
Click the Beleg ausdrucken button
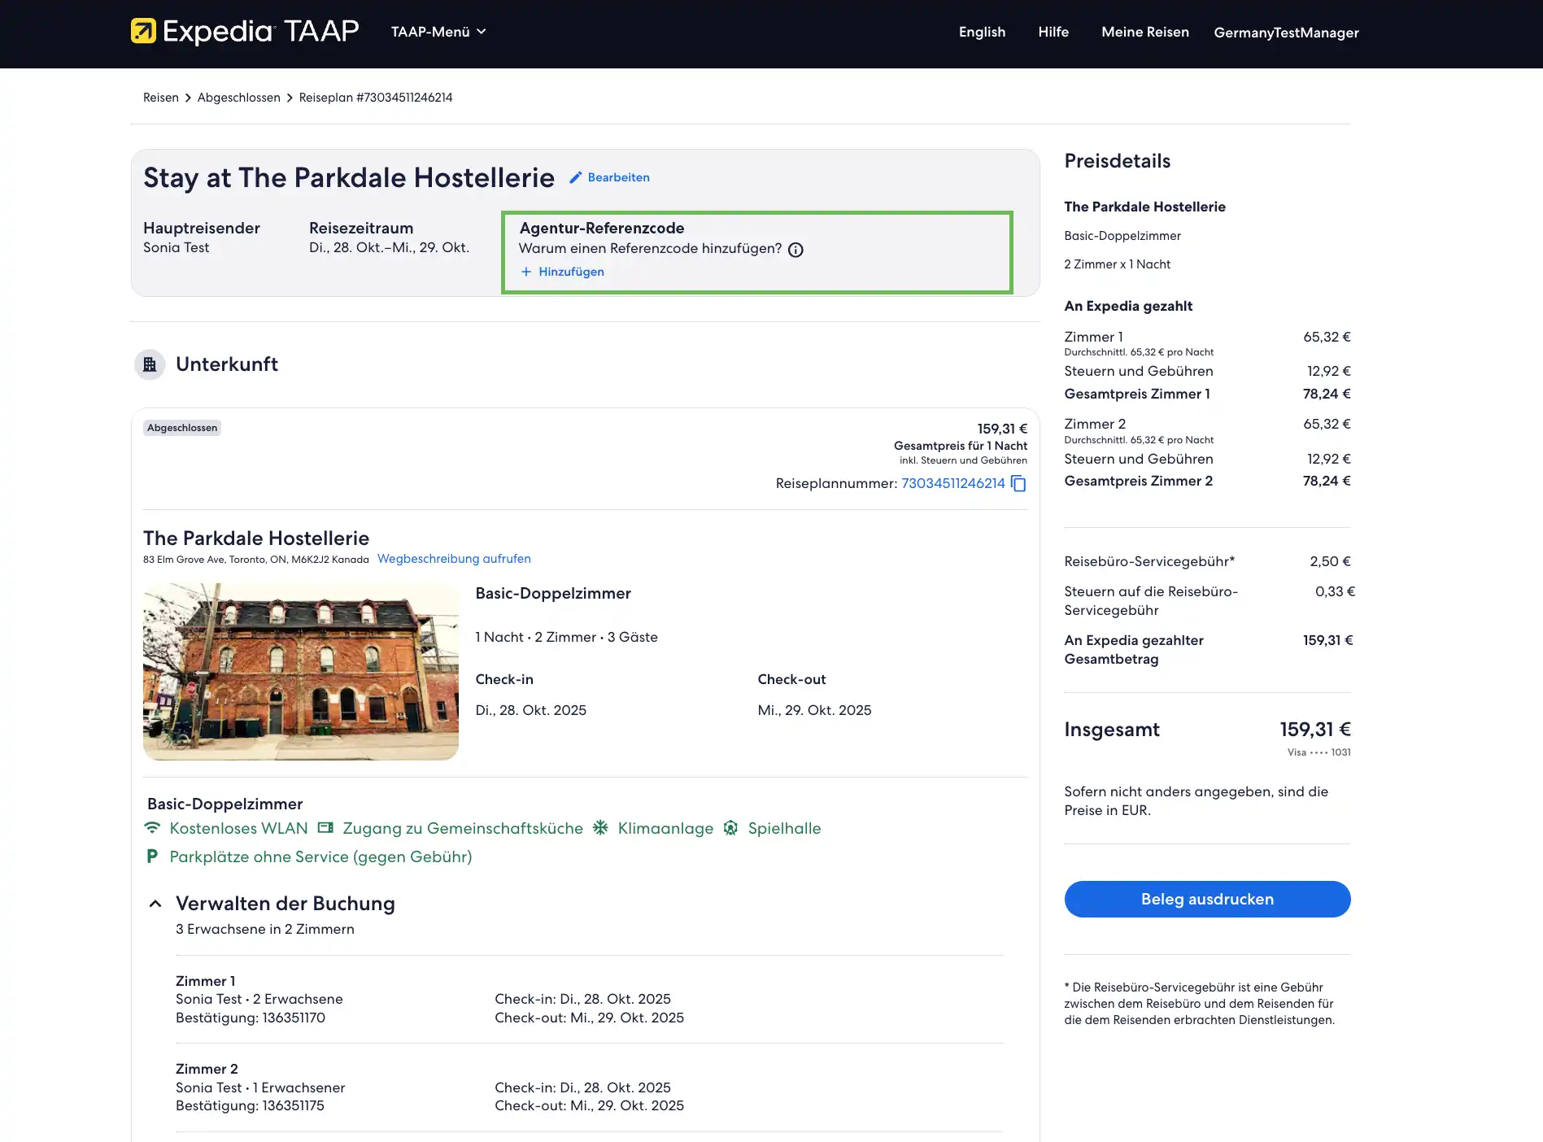(1207, 900)
